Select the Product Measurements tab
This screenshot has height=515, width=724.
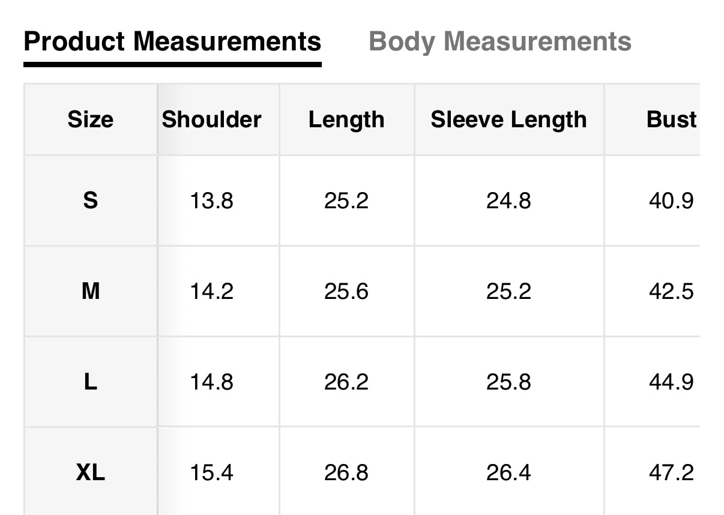[x=172, y=42]
